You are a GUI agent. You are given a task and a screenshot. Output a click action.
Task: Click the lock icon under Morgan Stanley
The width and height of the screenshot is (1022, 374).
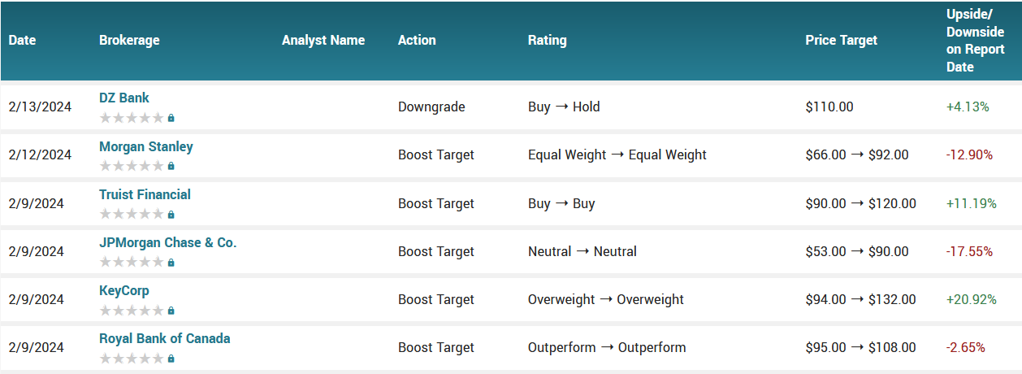pos(171,167)
